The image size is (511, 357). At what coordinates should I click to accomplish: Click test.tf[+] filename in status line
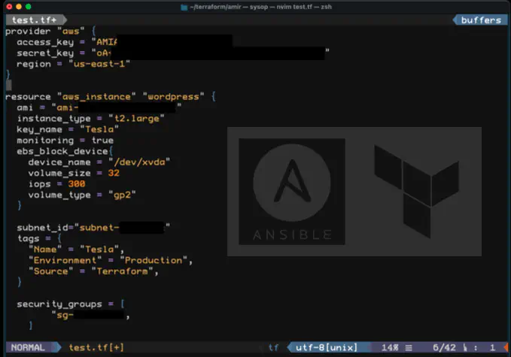pos(96,347)
